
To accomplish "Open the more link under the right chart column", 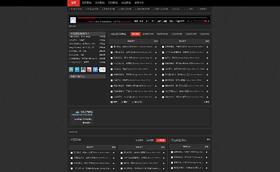I will [x=207, y=102].
